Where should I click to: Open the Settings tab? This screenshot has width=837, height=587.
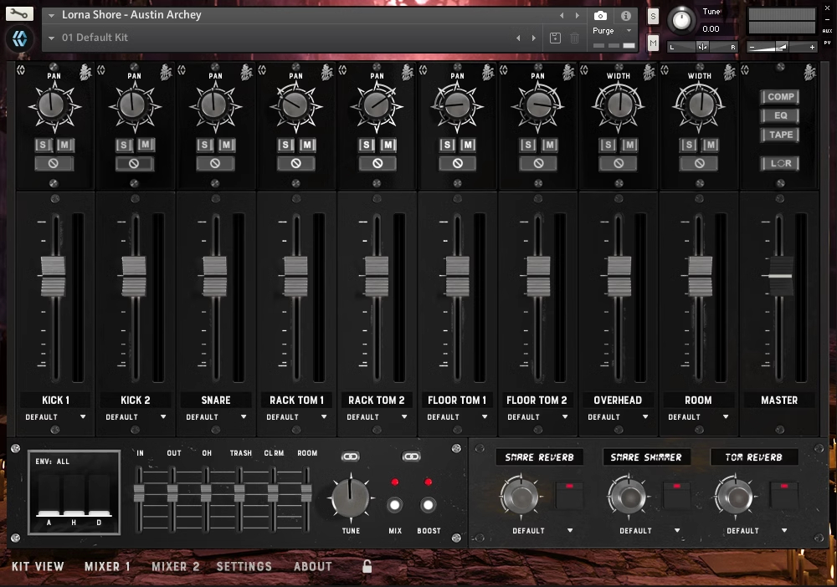pyautogui.click(x=244, y=566)
